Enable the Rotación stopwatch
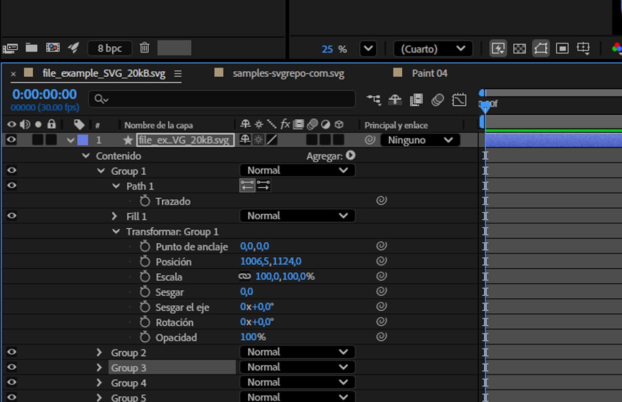622x402 pixels. [145, 322]
